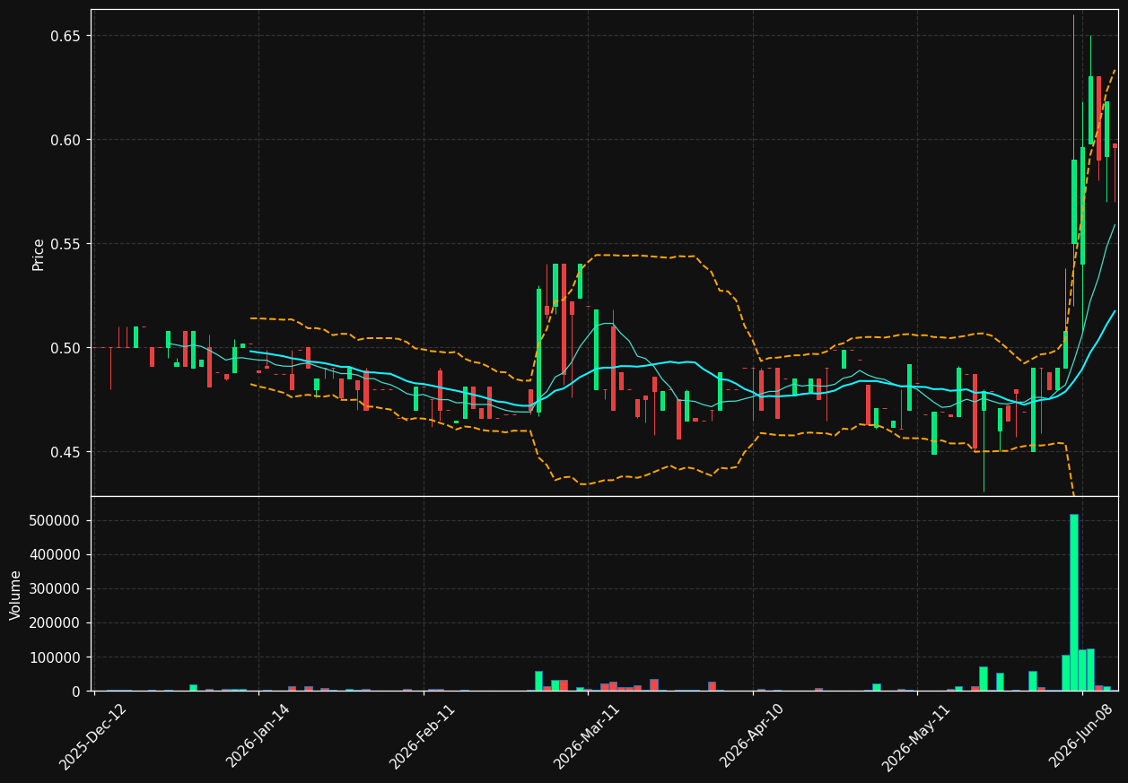
Task: Click the 0.55 price axis value
Action: tap(66, 244)
